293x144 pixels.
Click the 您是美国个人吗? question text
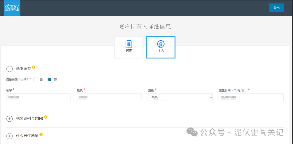click(x=17, y=80)
